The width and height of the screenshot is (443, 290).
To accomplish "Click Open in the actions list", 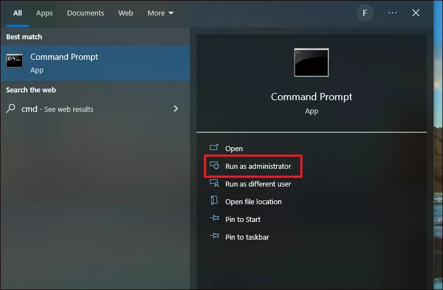I will pyautogui.click(x=234, y=148).
